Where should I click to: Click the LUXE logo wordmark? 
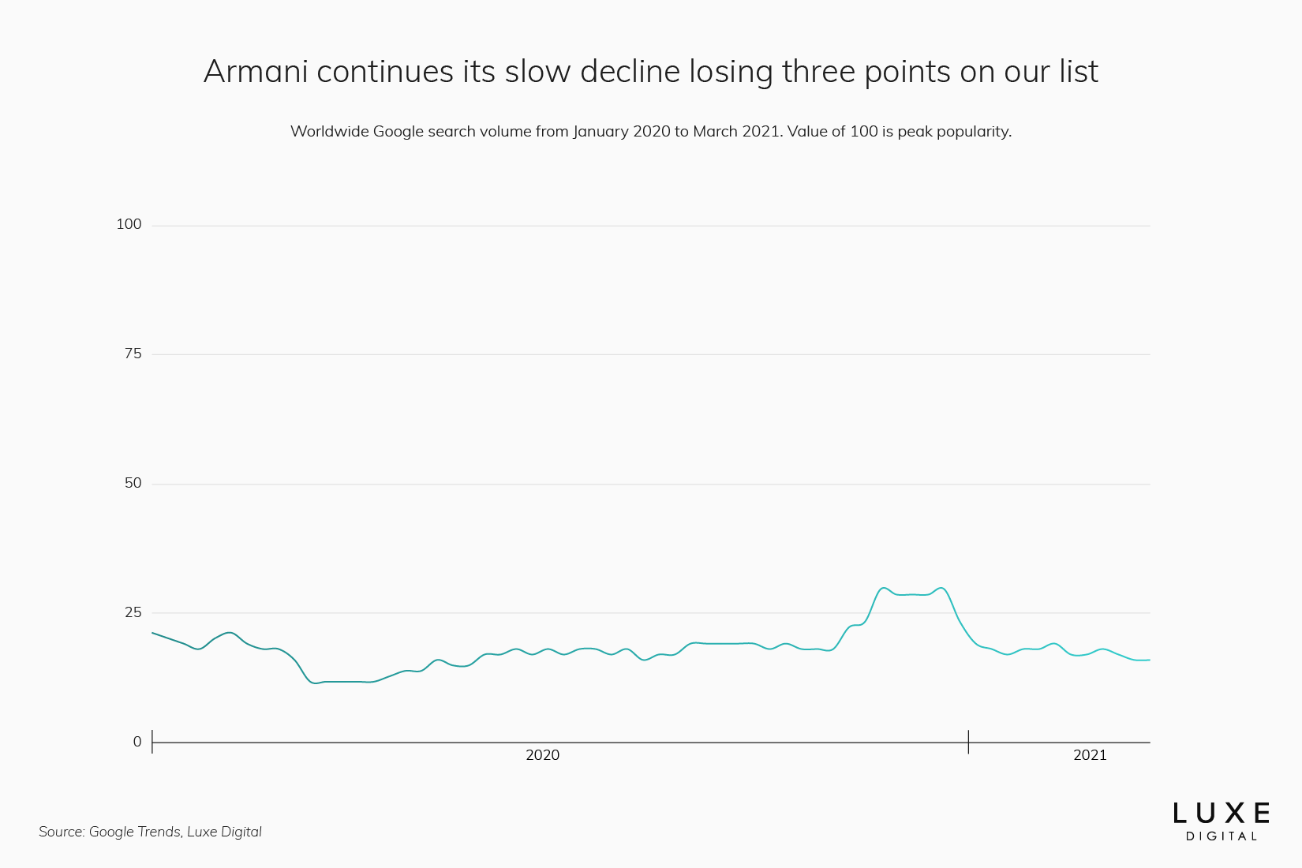click(1221, 814)
